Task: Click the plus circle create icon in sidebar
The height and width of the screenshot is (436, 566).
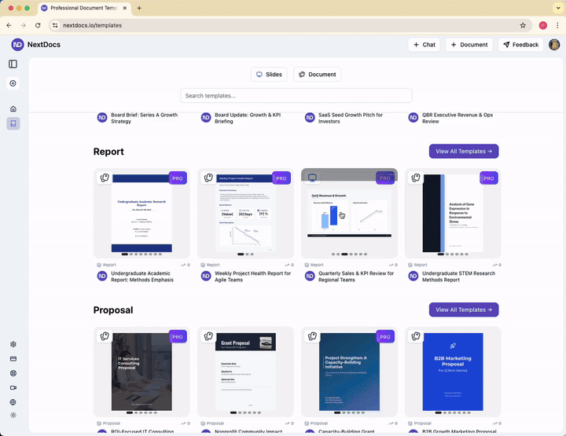Action: (x=13, y=83)
